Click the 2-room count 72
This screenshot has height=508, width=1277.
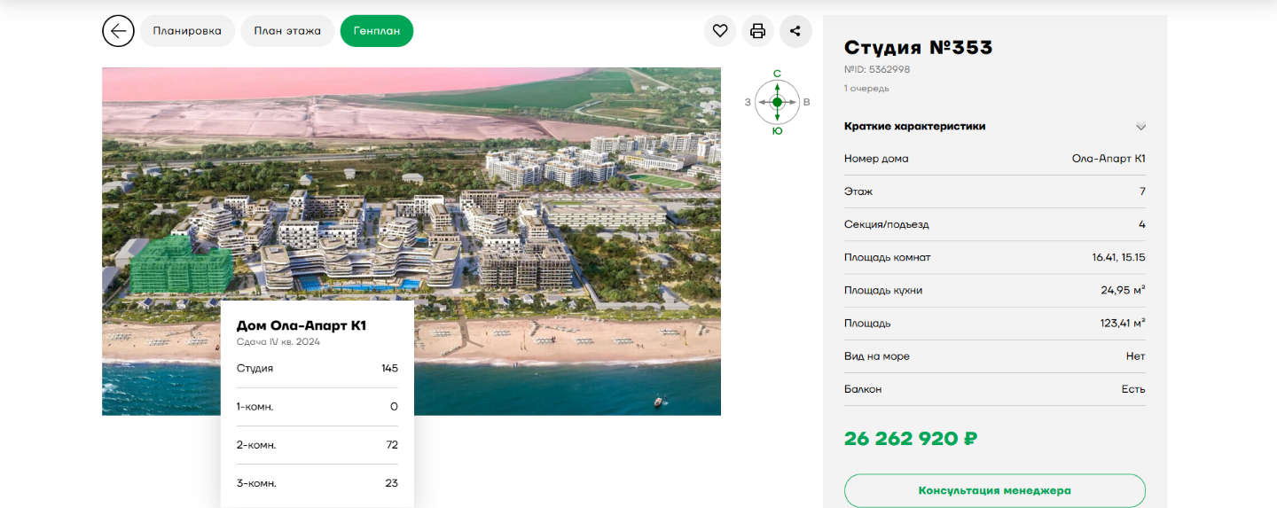[x=392, y=444]
